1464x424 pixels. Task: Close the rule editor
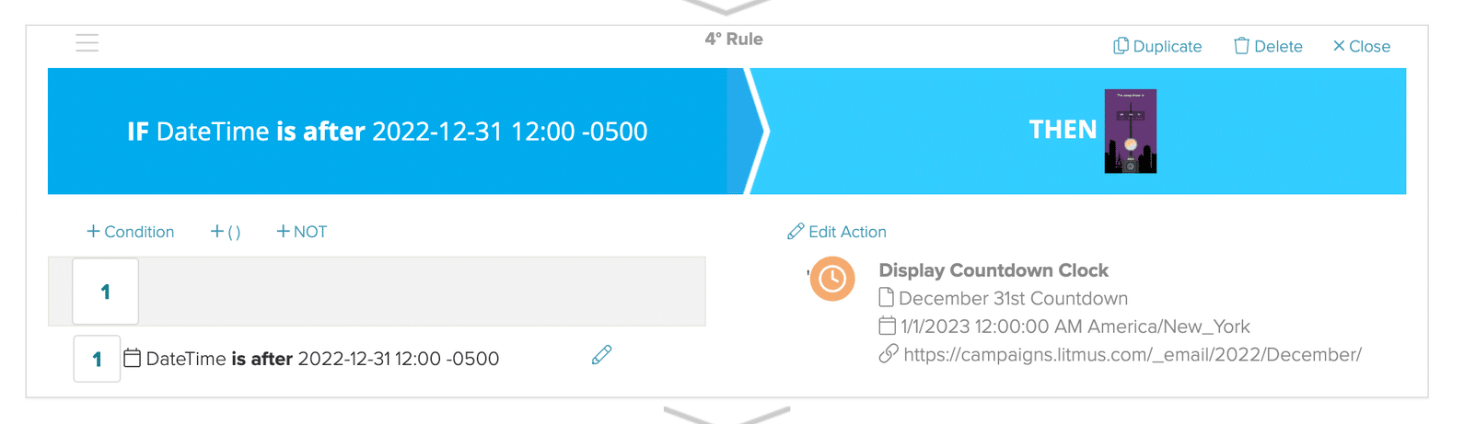(1362, 46)
